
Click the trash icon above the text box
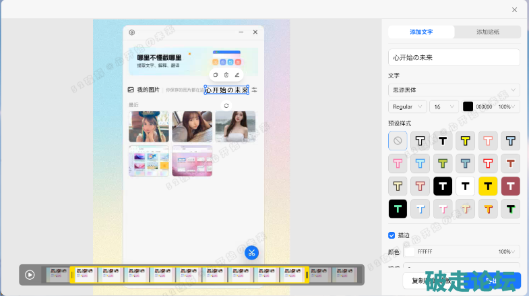[226, 75]
